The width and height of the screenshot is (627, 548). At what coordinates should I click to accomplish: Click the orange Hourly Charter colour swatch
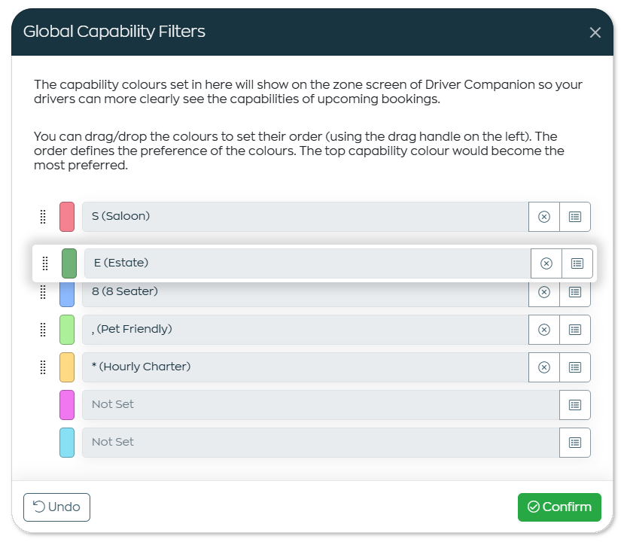tap(67, 367)
